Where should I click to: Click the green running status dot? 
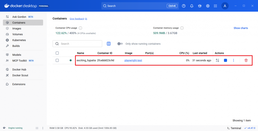pos(71,60)
